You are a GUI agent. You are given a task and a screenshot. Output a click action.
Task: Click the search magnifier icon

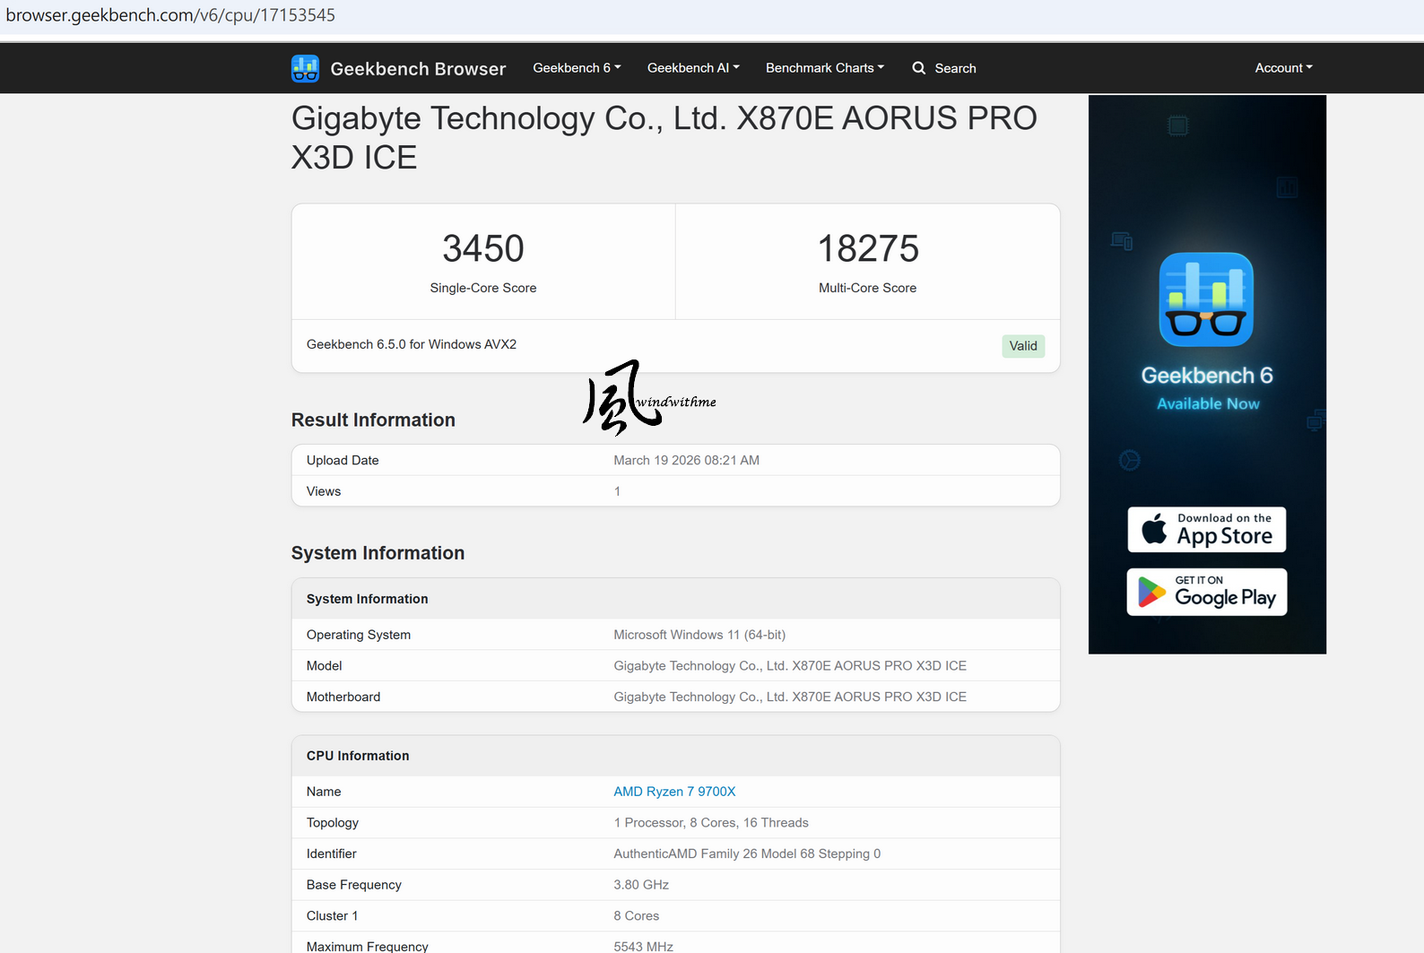click(918, 68)
